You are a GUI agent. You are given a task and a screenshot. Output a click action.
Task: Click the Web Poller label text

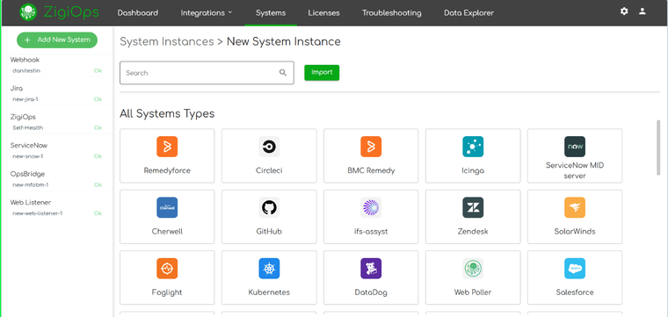pyautogui.click(x=473, y=292)
